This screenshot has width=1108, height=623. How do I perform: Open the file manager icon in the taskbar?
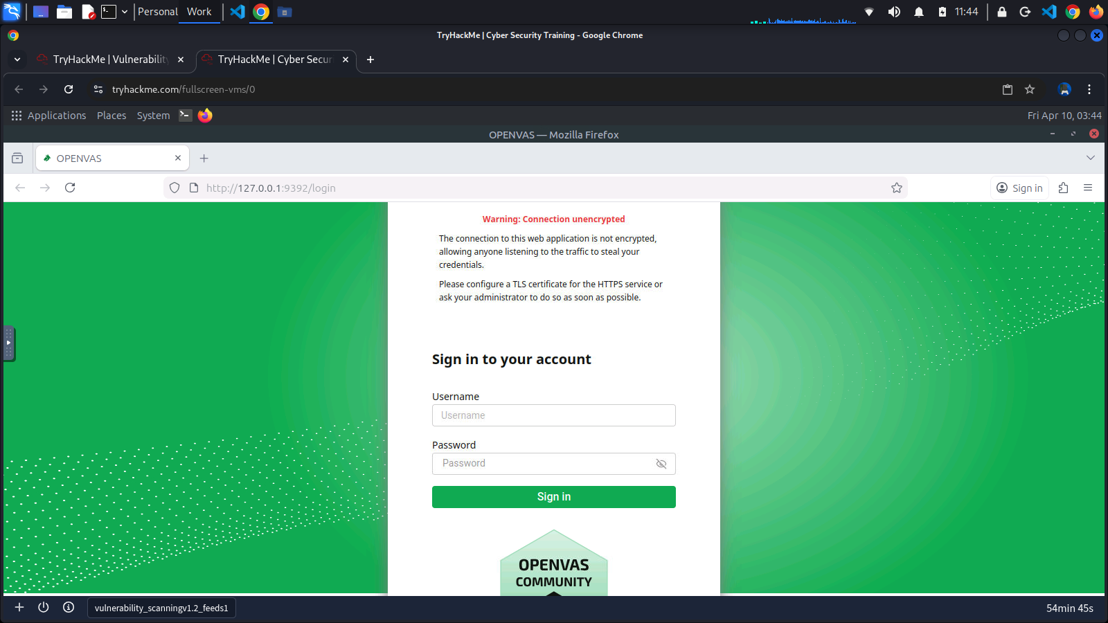pos(64,11)
